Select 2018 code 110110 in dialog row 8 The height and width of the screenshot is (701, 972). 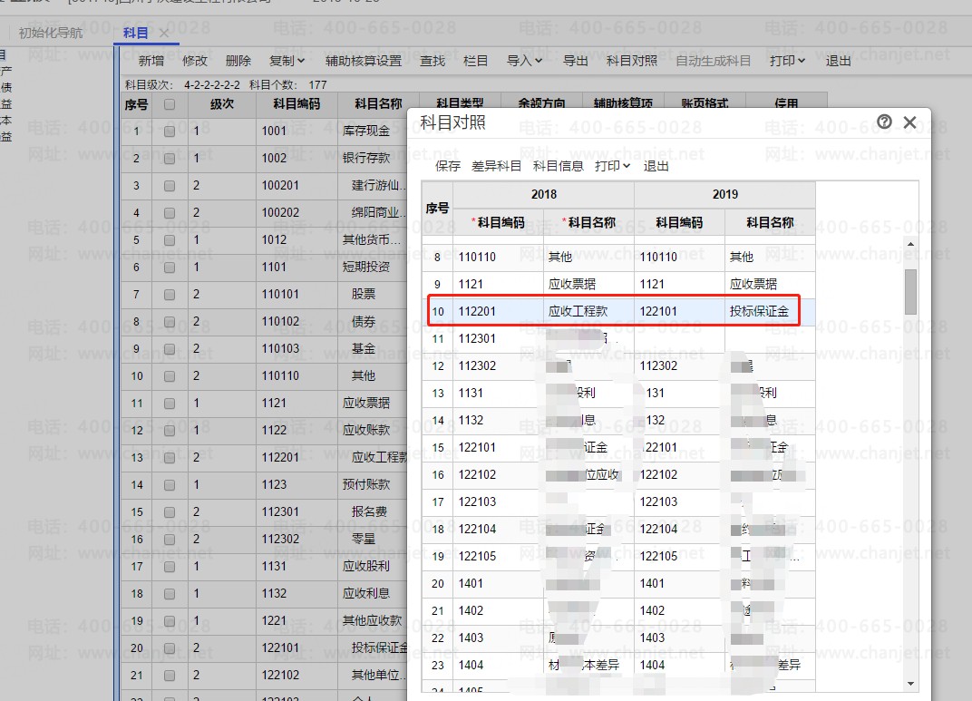point(499,257)
